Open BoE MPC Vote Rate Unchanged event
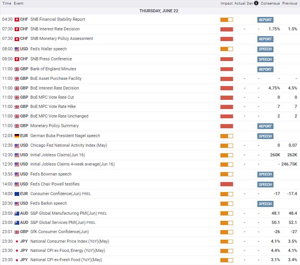 pos(59,116)
